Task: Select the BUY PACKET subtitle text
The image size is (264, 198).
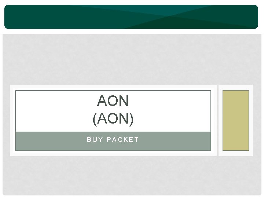Action: (113, 140)
